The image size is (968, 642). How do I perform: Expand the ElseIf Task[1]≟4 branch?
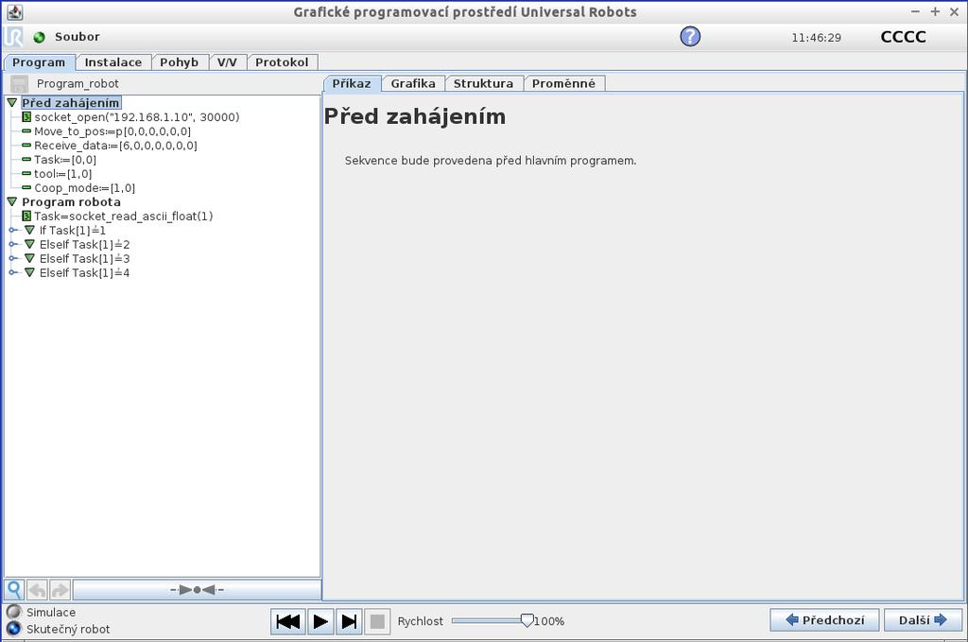12,273
